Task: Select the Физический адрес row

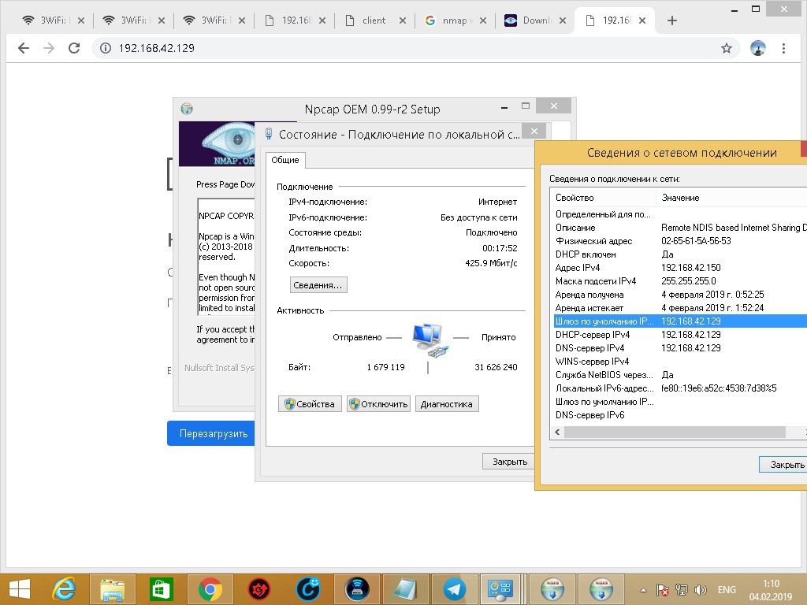Action: [679, 241]
